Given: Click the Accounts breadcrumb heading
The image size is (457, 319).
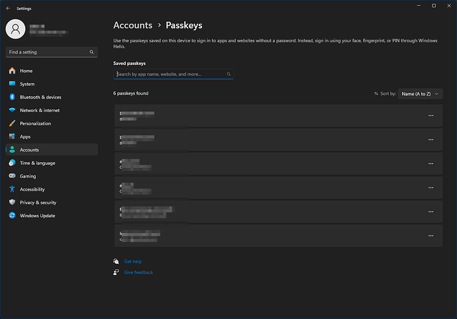Looking at the screenshot, I should coord(132,25).
